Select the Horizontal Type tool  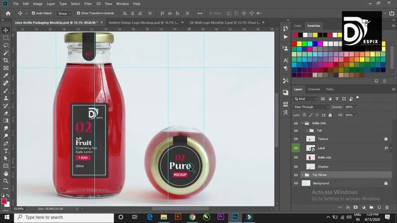(6, 151)
